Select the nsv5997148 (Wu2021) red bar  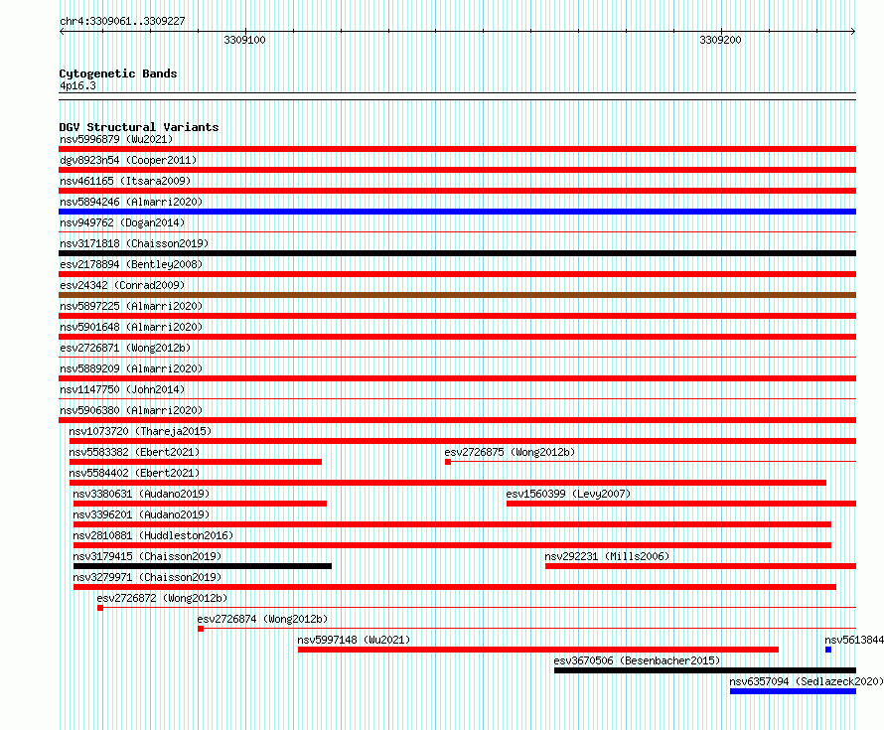coord(538,650)
